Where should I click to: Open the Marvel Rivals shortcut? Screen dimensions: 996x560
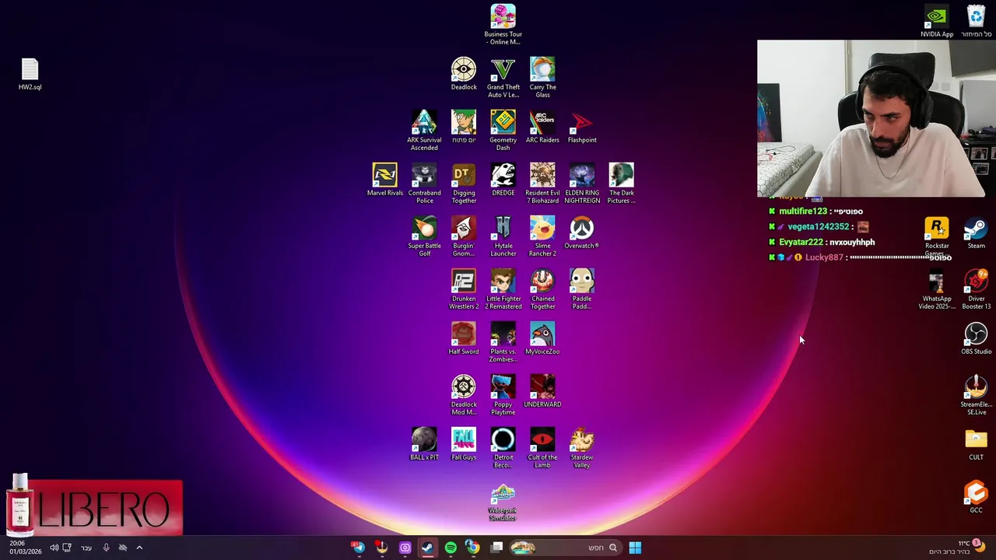pos(384,180)
